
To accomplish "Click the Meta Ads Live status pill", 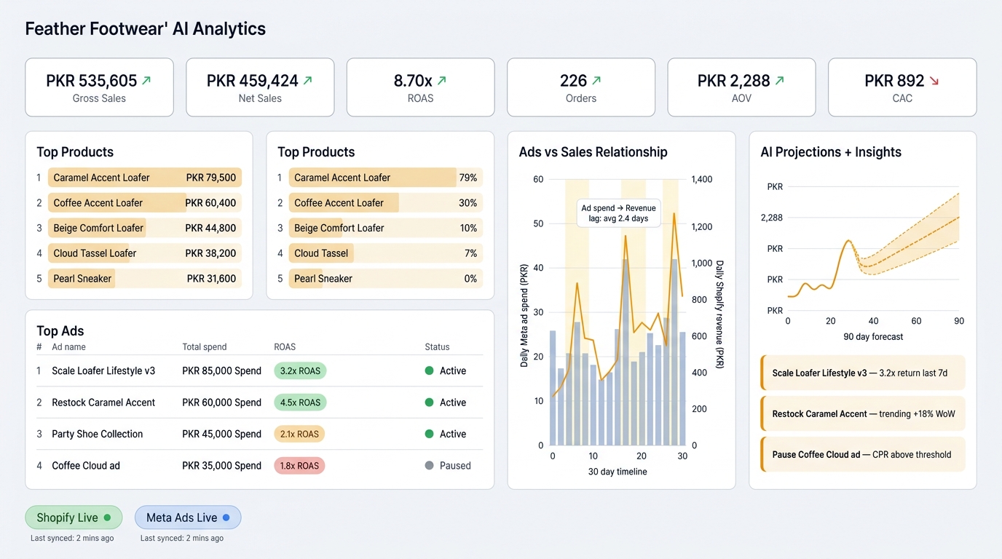I will [188, 518].
